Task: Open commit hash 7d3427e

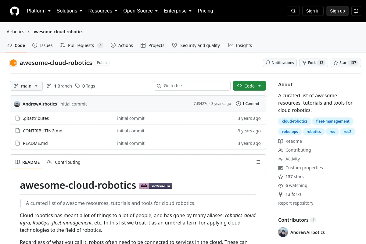Action: coord(201,104)
